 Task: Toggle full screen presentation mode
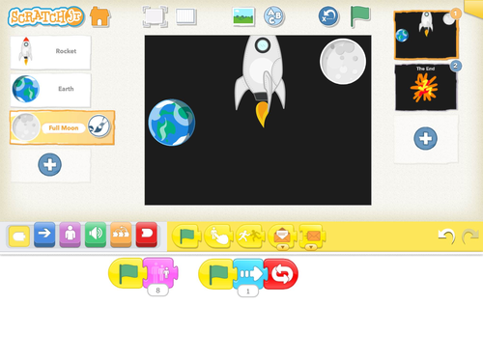coord(155,16)
